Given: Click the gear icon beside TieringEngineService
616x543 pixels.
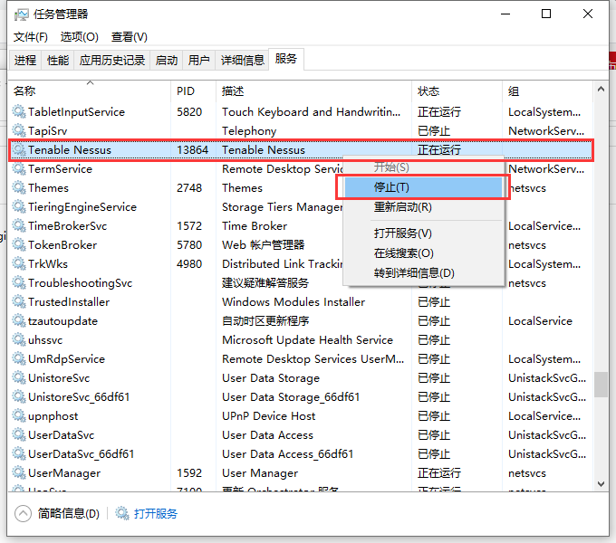Looking at the screenshot, I should click(19, 206).
